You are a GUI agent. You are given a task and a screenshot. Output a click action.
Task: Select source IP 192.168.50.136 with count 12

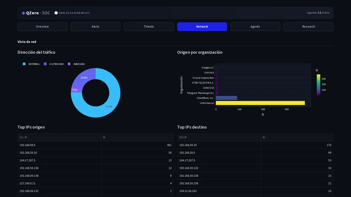coord(95,168)
